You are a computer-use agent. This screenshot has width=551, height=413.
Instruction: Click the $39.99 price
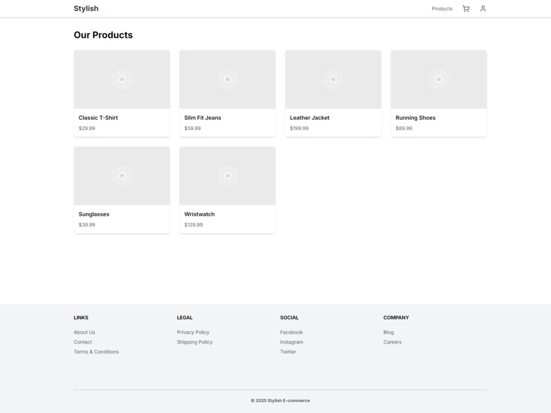[x=87, y=225]
